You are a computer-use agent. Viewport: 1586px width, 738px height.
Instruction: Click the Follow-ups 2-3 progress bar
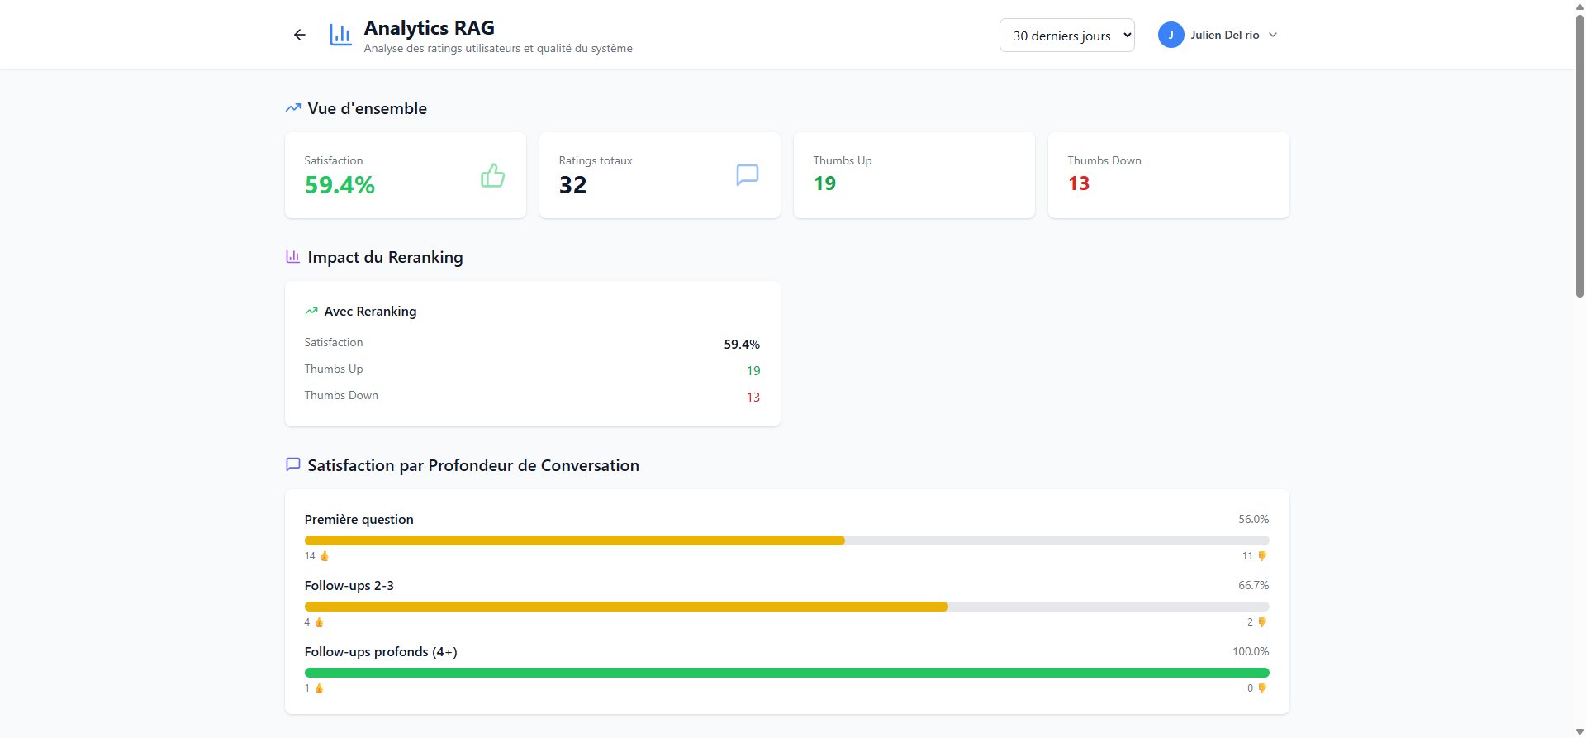click(786, 607)
